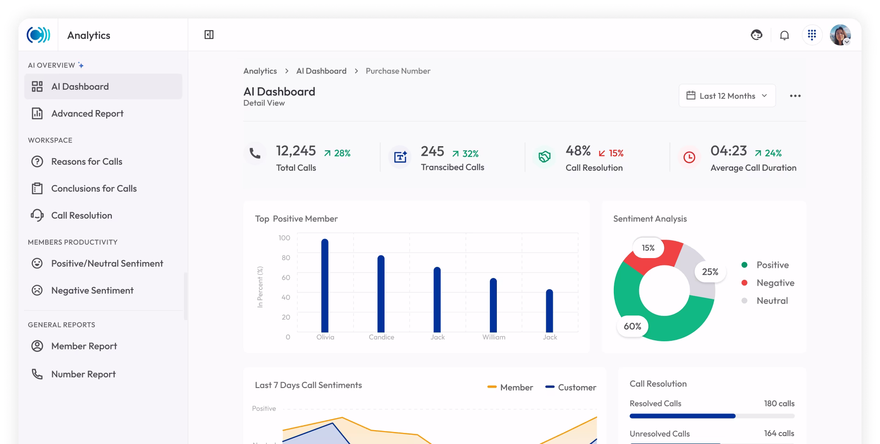Click the Total Calls phone icon

point(255,153)
